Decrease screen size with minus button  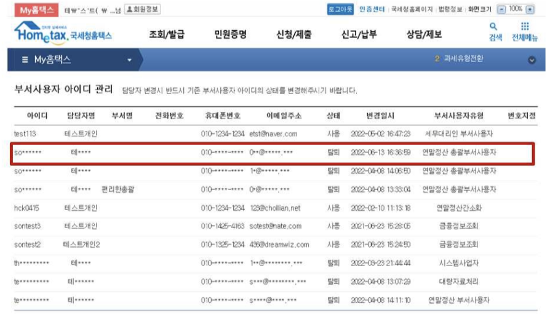(x=501, y=9)
